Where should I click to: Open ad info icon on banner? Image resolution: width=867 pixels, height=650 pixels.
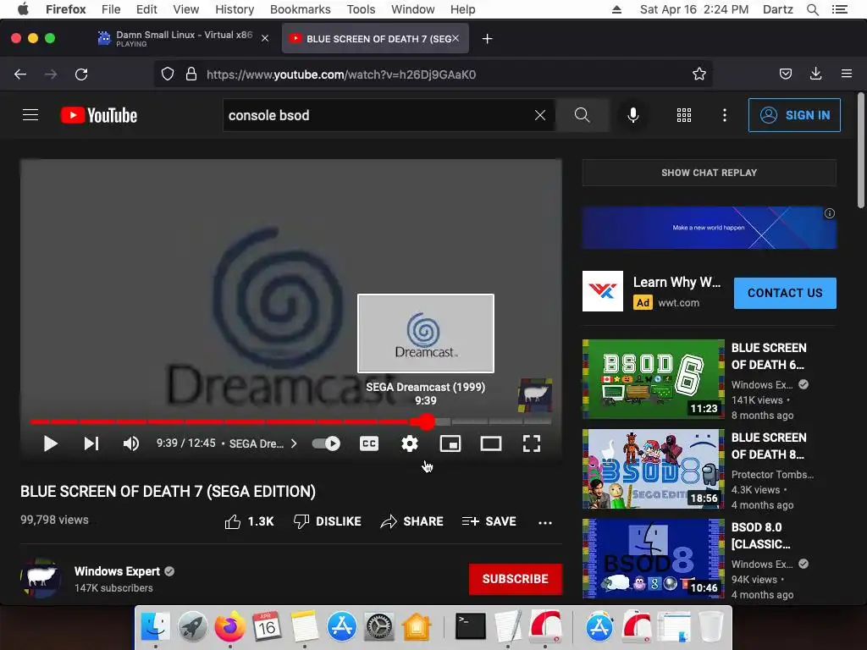coord(830,213)
